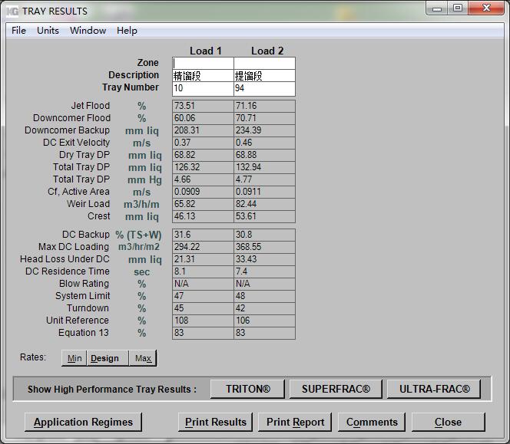Image resolution: width=510 pixels, height=444 pixels.
Task: Select Jet Flood value 73.51
Action: pyautogui.click(x=203, y=106)
